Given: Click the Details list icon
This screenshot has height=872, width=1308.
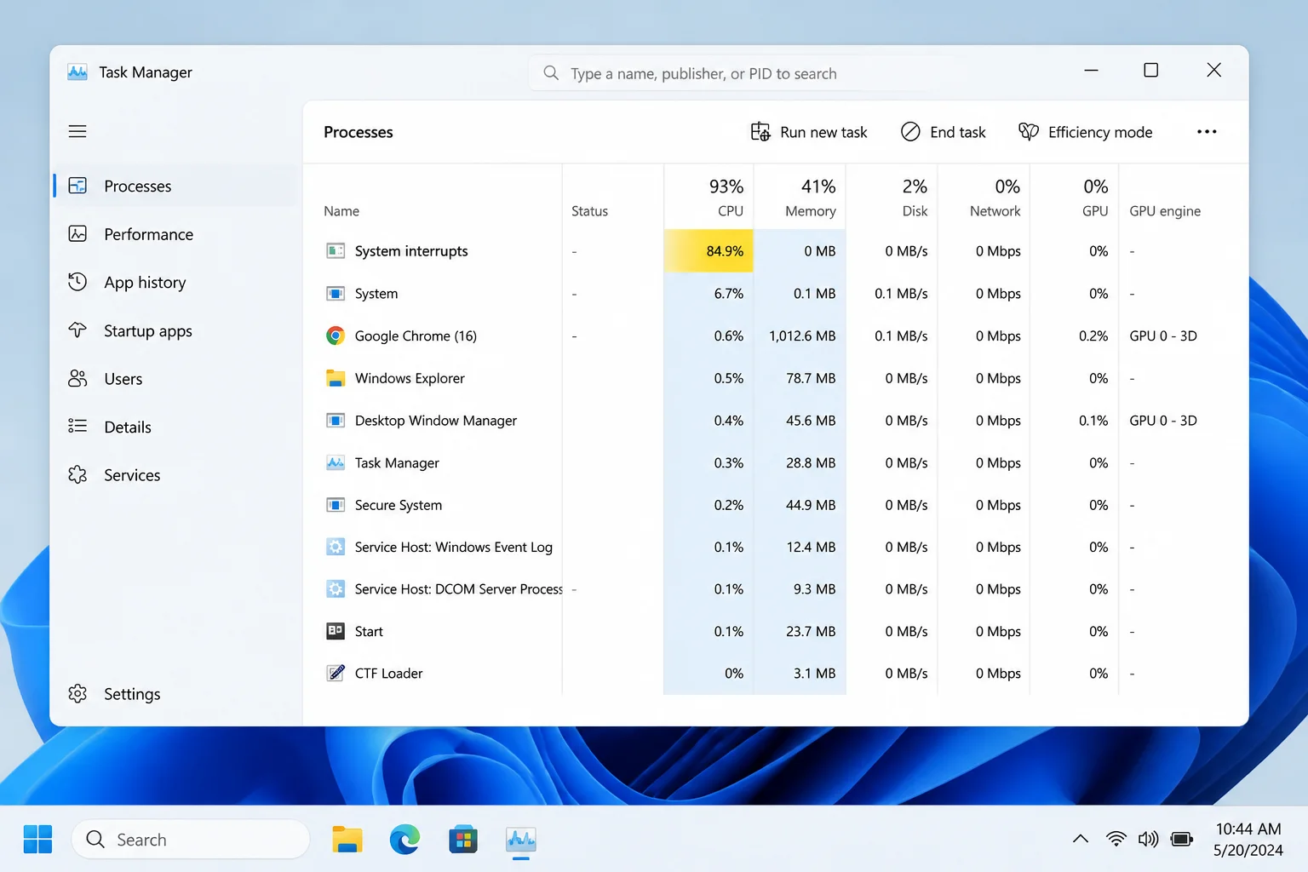Looking at the screenshot, I should pos(77,426).
